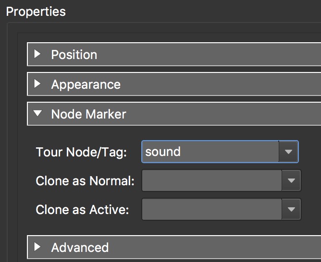Click the Clone as Normal label
The image size is (321, 262).
[x=85, y=181]
